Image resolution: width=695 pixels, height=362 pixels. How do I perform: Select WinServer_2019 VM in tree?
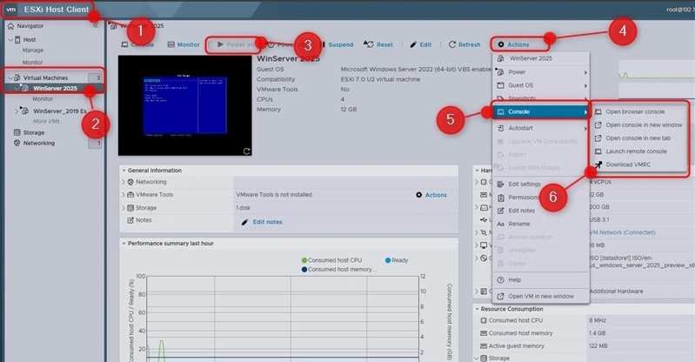[59, 111]
